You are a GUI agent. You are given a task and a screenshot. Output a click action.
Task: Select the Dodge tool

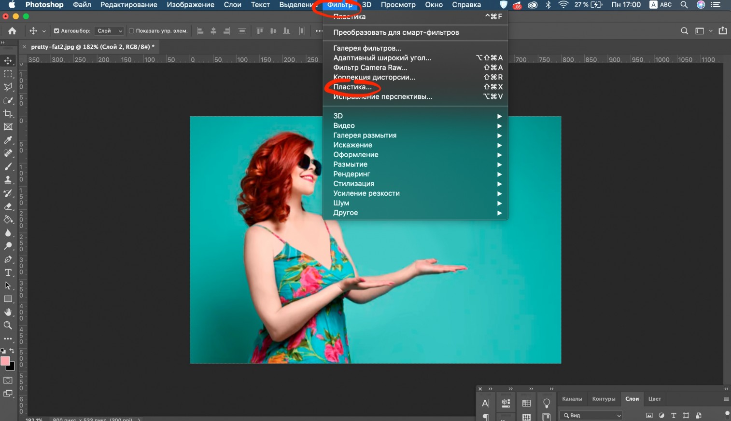point(8,246)
